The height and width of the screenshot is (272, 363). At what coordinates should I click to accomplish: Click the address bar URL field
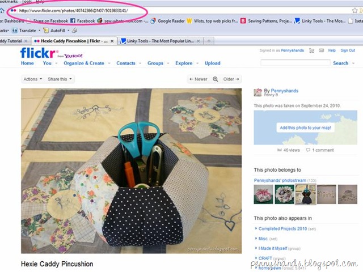click(x=180, y=10)
